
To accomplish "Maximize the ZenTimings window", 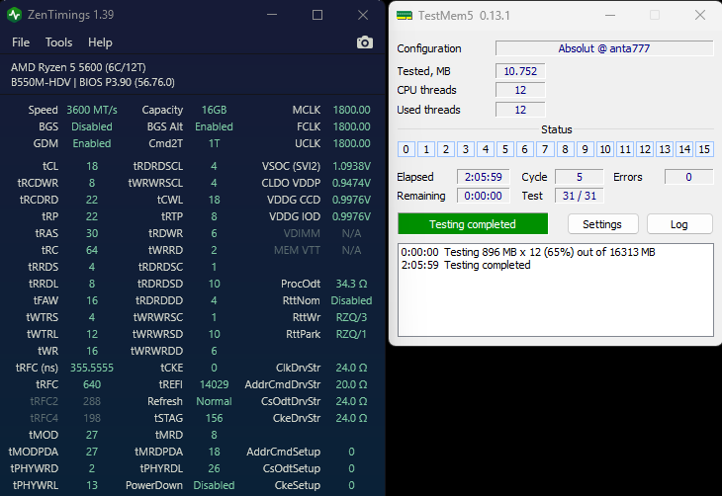I will 317,15.
